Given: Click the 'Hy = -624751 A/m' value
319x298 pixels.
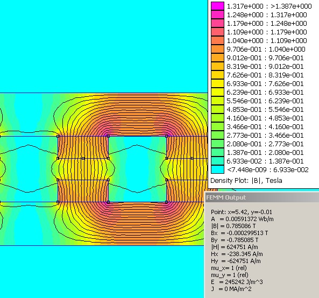Looking at the screenshot, I should tap(236, 261).
